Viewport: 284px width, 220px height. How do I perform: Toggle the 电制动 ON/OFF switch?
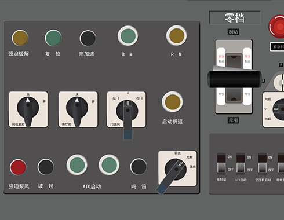pos(221,163)
